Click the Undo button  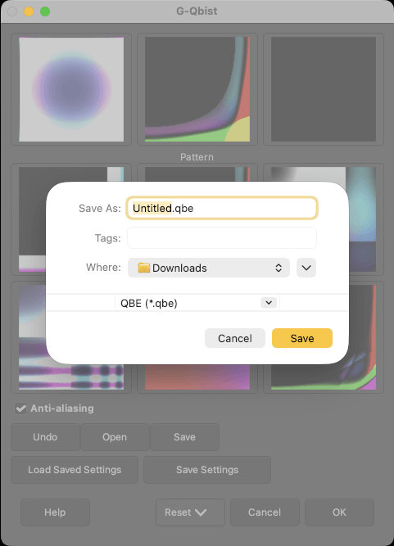click(45, 437)
